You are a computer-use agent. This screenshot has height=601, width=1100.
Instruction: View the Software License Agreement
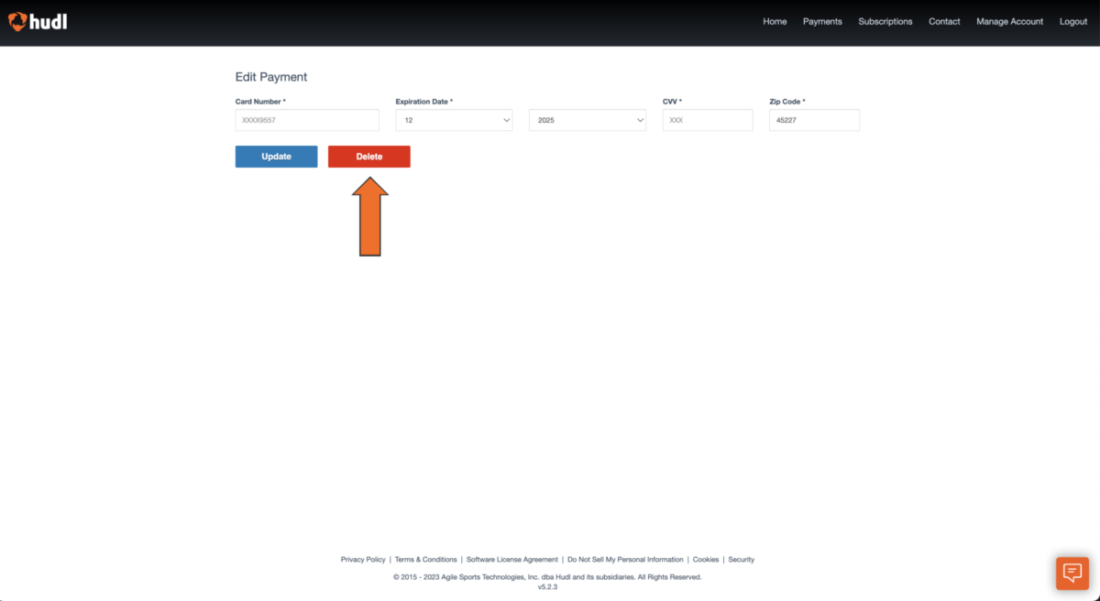pos(511,559)
